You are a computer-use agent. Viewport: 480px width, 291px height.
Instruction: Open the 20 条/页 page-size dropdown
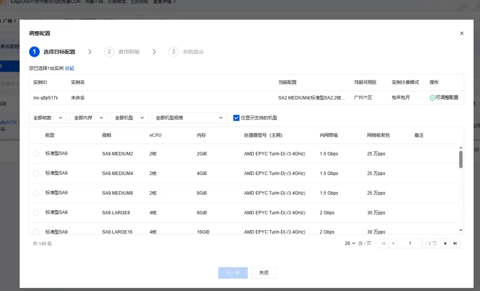(351, 243)
